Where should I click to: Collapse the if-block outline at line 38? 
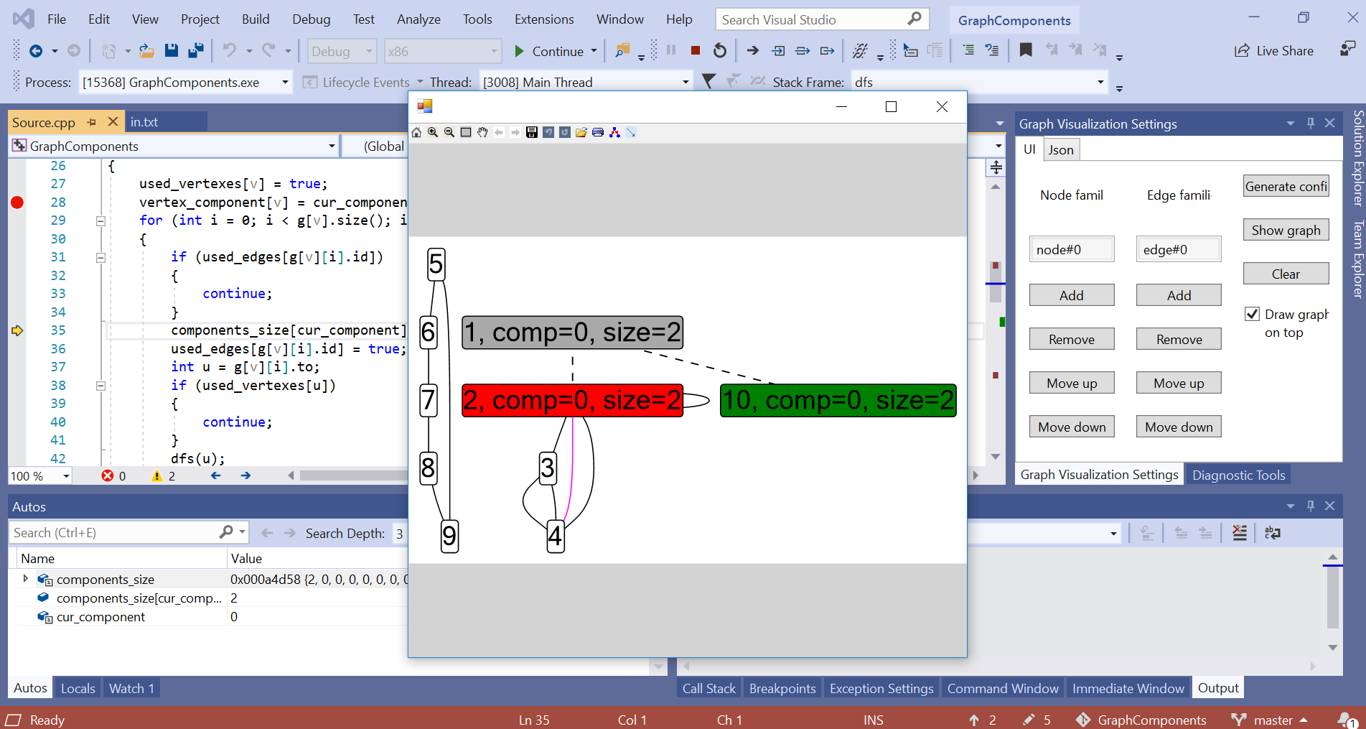pyautogui.click(x=100, y=386)
